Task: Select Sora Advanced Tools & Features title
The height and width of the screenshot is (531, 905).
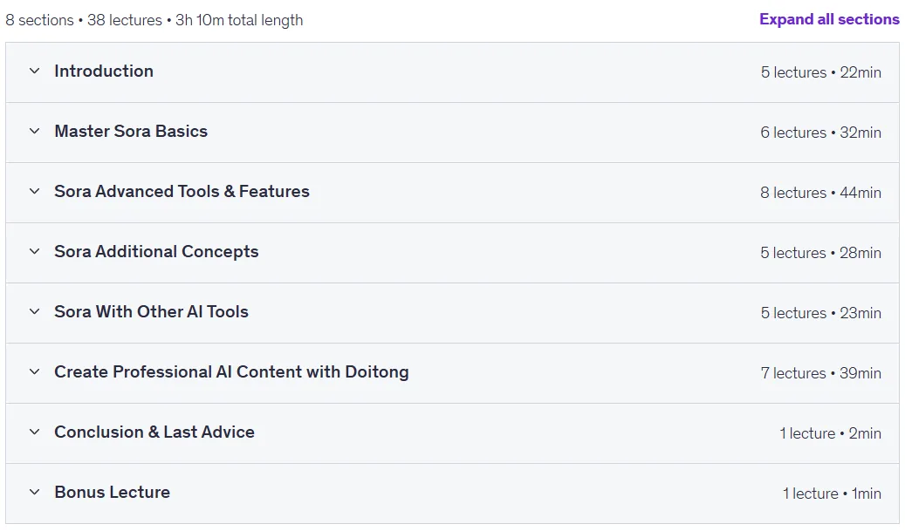Action: click(182, 191)
